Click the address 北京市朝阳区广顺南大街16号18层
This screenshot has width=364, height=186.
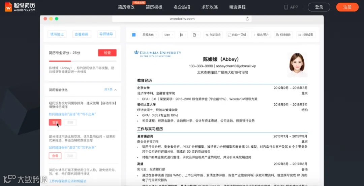coord(222,72)
